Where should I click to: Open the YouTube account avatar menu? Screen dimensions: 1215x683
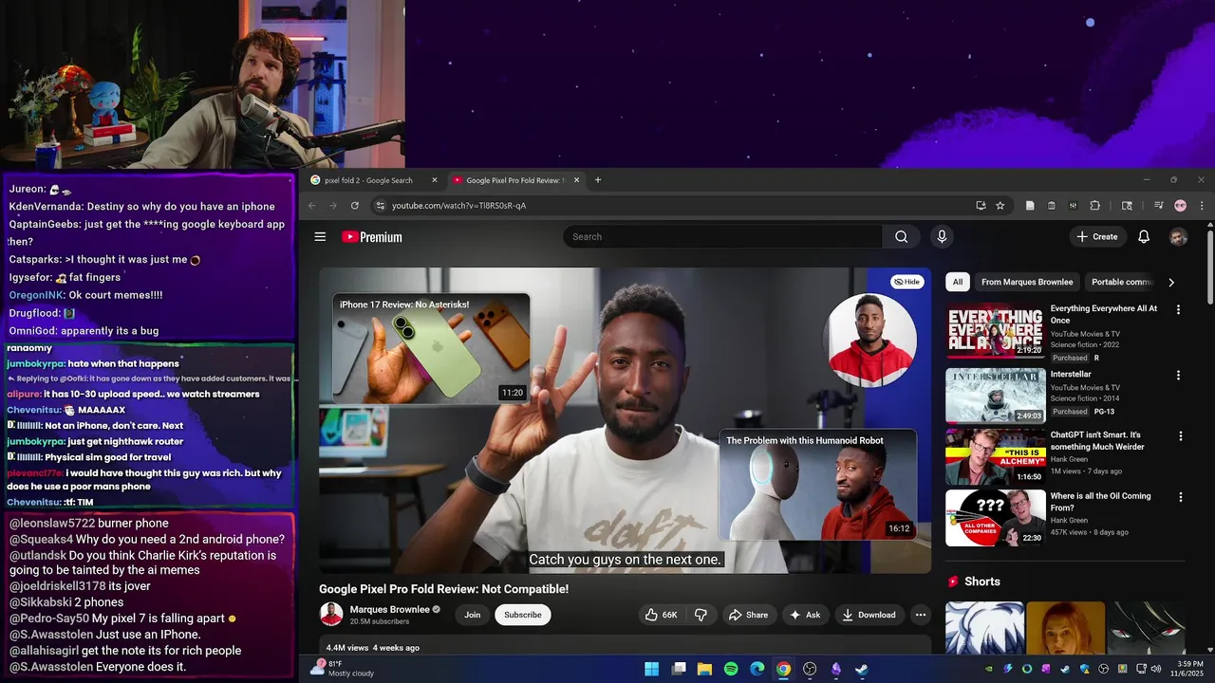(1178, 237)
